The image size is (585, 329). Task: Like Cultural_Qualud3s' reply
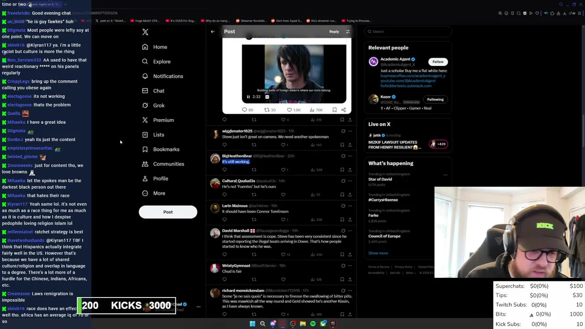tap(283, 195)
